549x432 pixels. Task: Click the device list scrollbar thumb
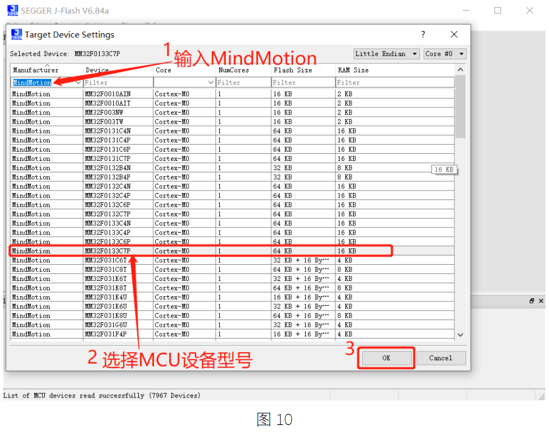pos(460,106)
